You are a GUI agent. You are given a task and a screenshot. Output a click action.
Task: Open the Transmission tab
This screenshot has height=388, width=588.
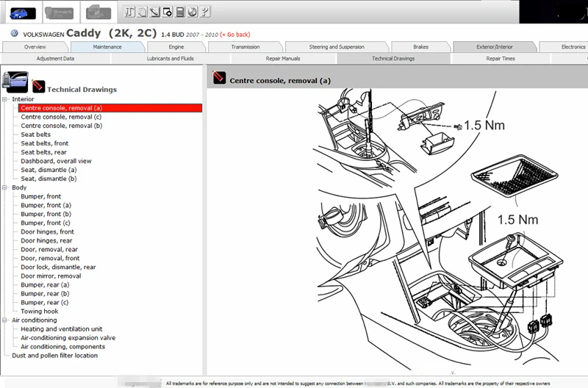coord(245,47)
